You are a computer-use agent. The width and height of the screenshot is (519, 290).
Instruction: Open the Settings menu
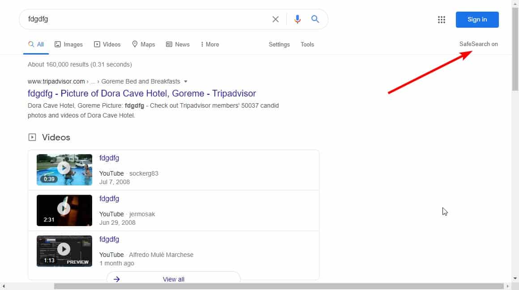279,44
